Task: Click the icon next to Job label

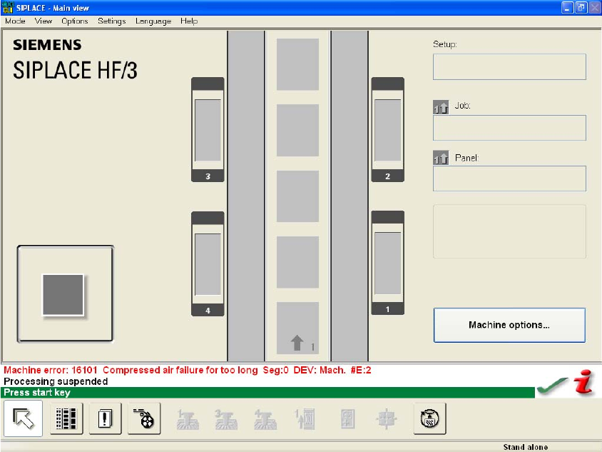Action: coord(441,107)
